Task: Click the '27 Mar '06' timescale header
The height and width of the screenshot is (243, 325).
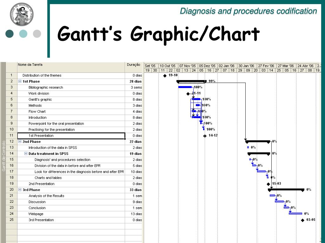Action: pos(287,66)
